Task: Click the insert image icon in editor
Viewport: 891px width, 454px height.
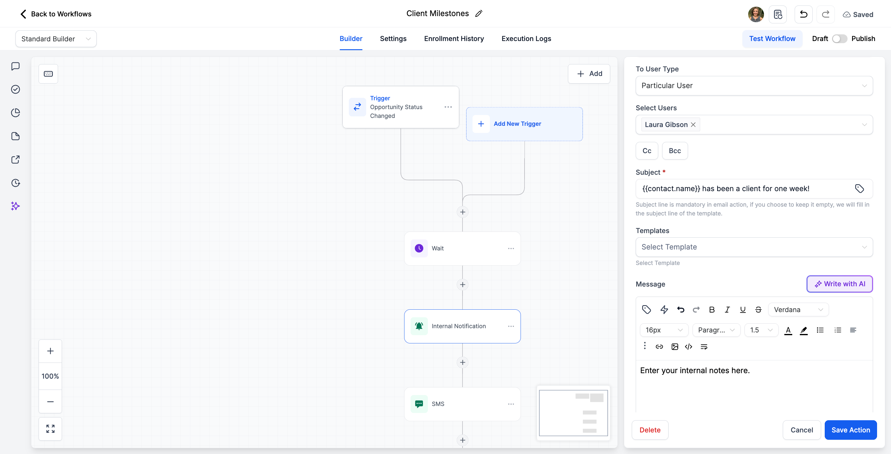Action: (674, 346)
